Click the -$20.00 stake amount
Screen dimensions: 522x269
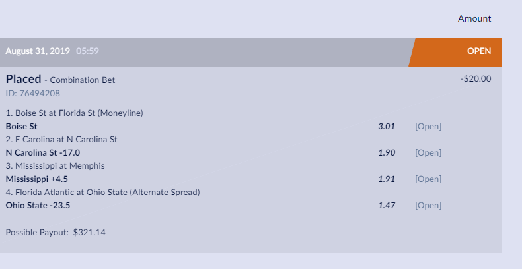476,78
